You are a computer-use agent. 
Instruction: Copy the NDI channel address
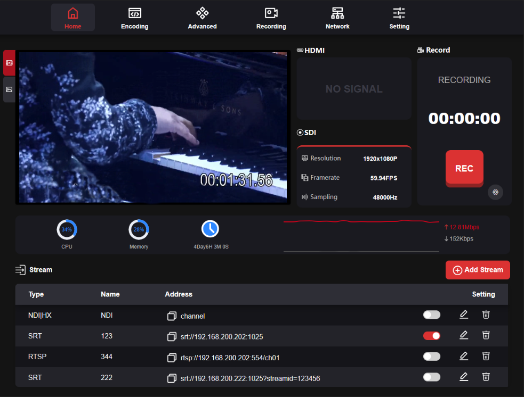172,316
